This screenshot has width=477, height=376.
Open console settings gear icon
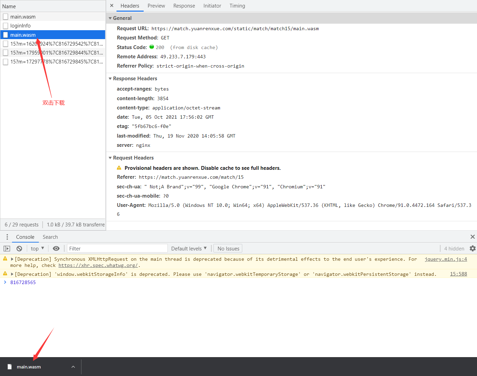pos(473,248)
